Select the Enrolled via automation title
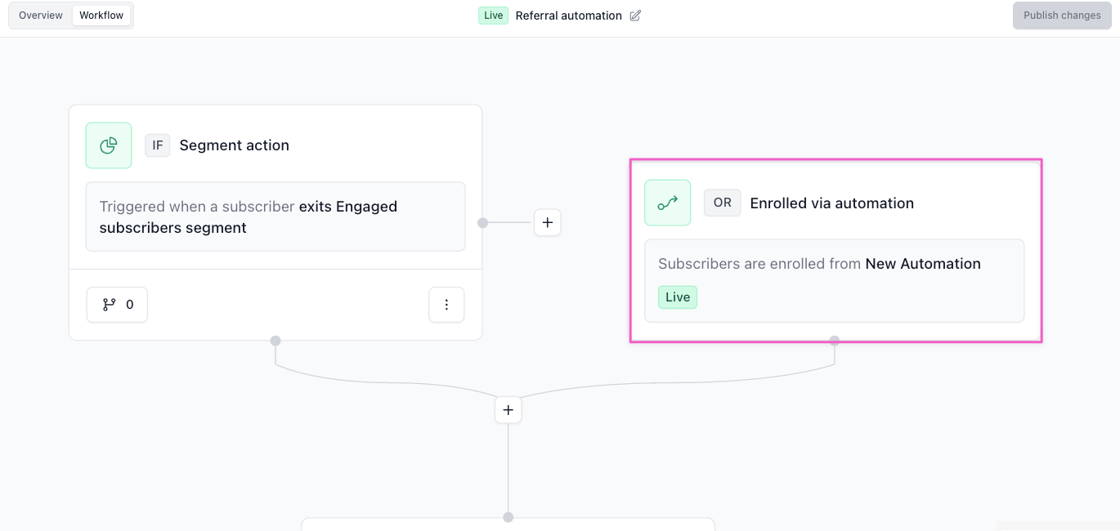Image resolution: width=1120 pixels, height=531 pixels. click(x=831, y=203)
